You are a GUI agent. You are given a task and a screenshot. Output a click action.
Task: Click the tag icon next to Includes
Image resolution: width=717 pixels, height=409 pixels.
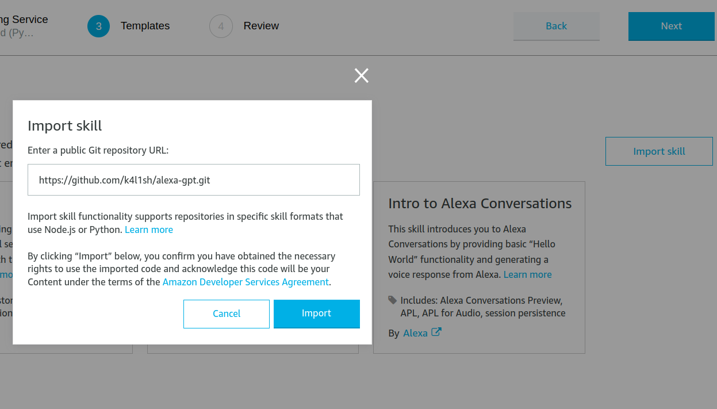393,300
